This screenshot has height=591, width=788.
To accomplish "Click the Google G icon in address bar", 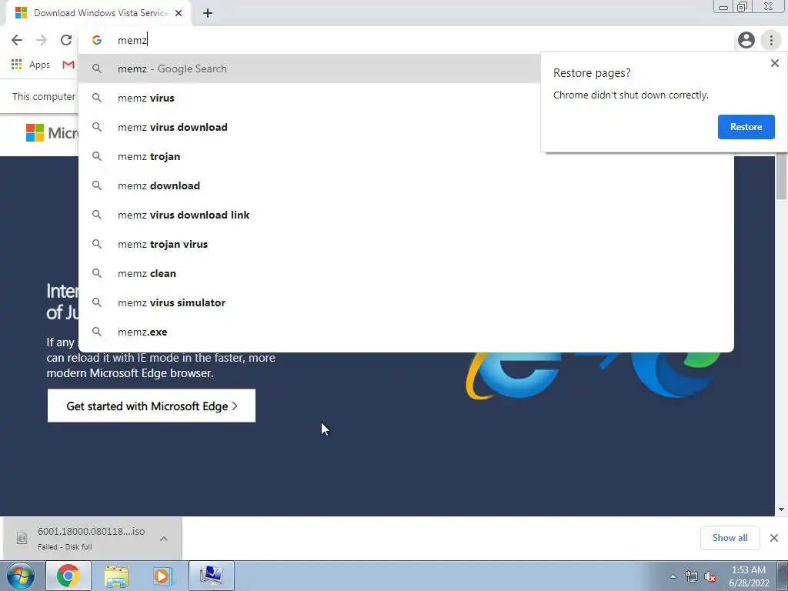I will coord(97,40).
